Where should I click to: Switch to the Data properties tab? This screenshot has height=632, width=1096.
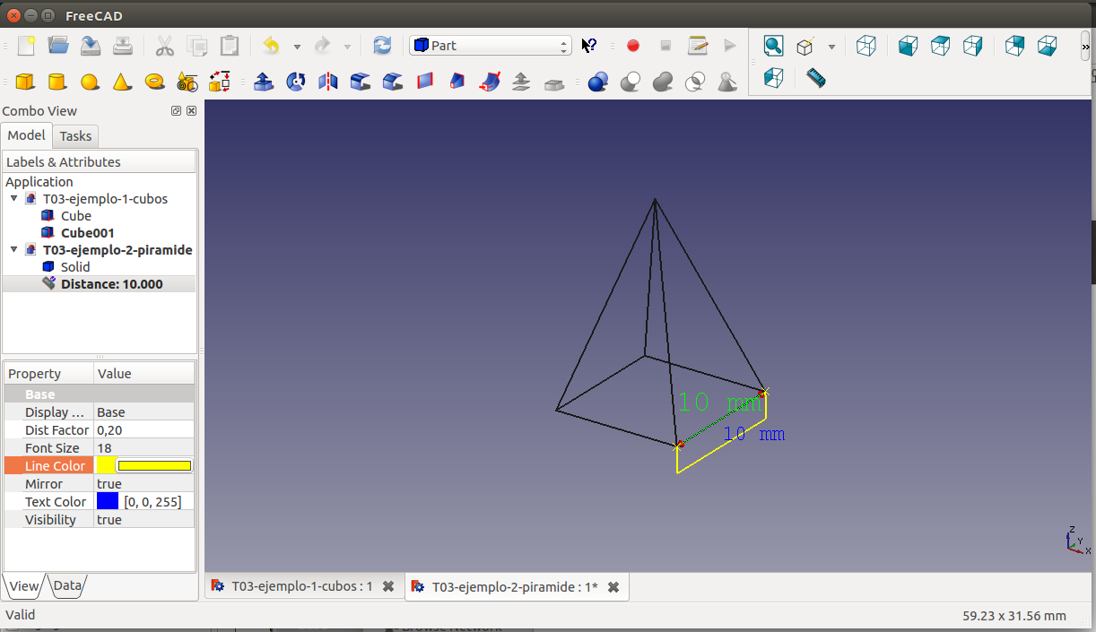67,586
